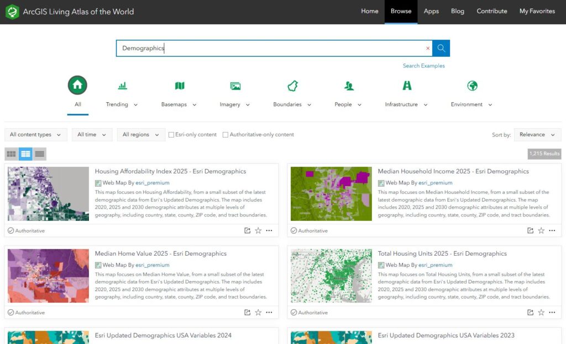This screenshot has height=344, width=566.
Task: Open the All content types dropdown
Action: click(x=36, y=135)
